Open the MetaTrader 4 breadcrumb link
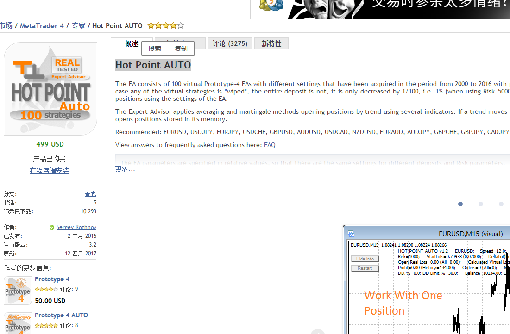Image resolution: width=510 pixels, height=334 pixels. coord(42,25)
